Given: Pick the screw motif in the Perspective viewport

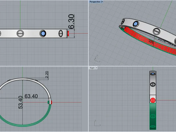Looking at the screenshot, I should coord(157,32).
